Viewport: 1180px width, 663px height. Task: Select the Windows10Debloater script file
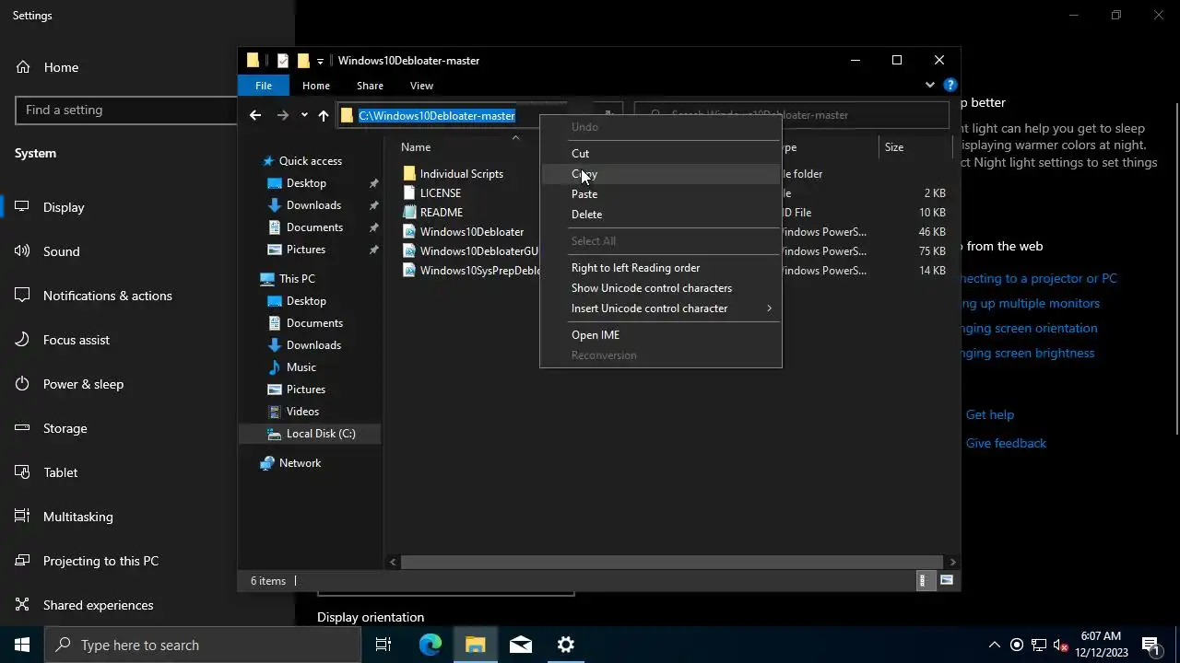point(471,232)
